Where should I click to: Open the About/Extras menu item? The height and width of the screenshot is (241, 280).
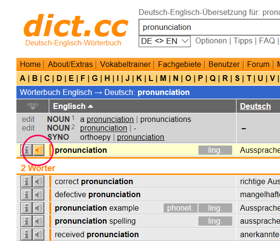tap(70, 65)
